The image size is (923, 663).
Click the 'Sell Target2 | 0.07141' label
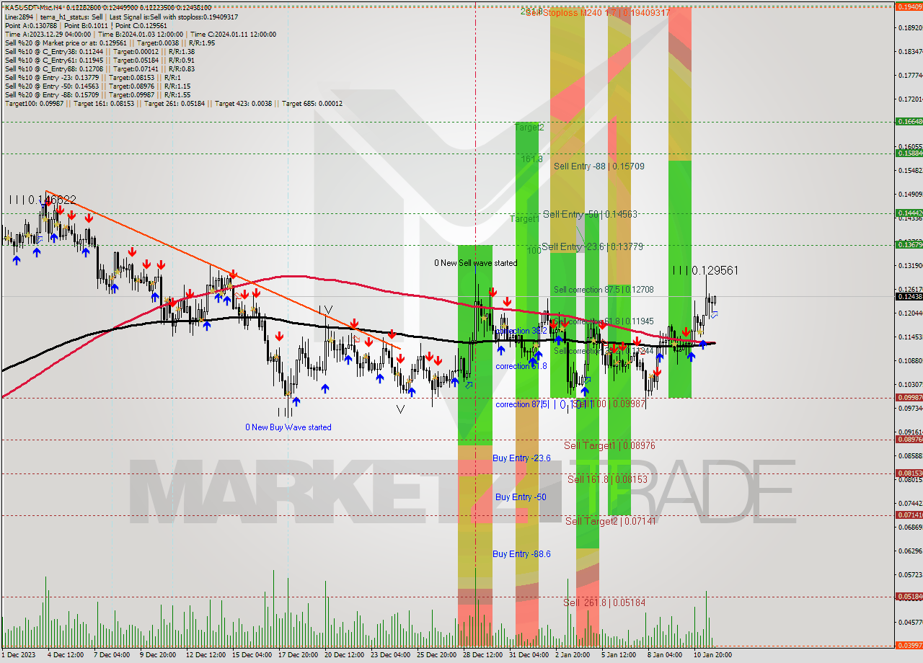coord(611,521)
